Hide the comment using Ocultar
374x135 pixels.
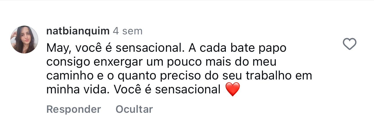point(134,109)
